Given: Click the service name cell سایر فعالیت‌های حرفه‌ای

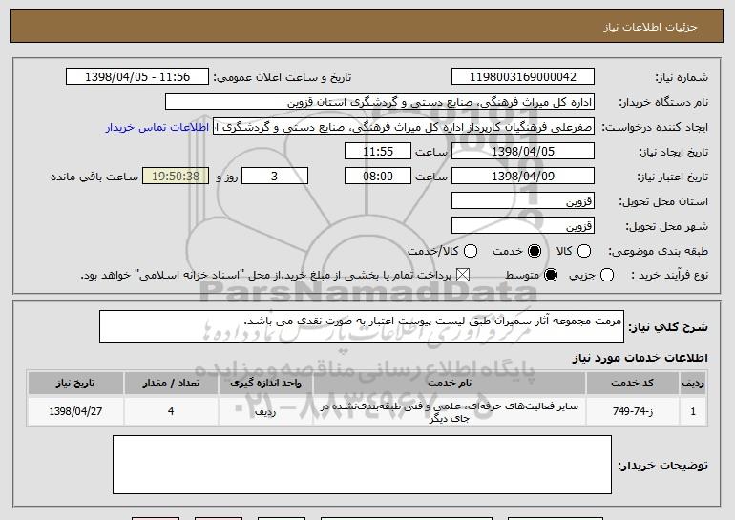Looking at the screenshot, I should click(x=449, y=411).
